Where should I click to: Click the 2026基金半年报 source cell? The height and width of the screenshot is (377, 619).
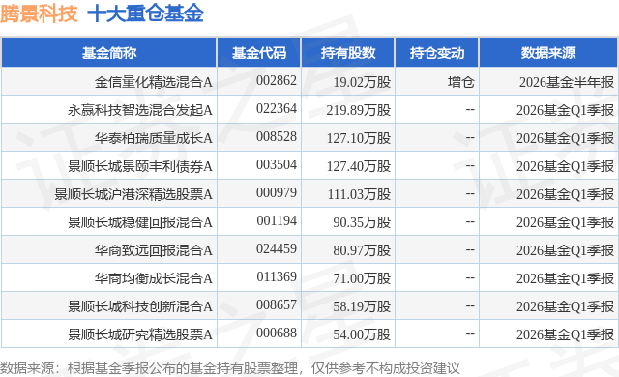click(x=567, y=82)
